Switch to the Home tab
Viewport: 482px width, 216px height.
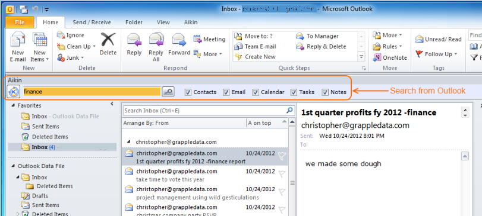tap(51, 22)
